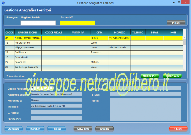Click the Salva Dati button
The height and width of the screenshot is (135, 191).
(x=83, y=129)
